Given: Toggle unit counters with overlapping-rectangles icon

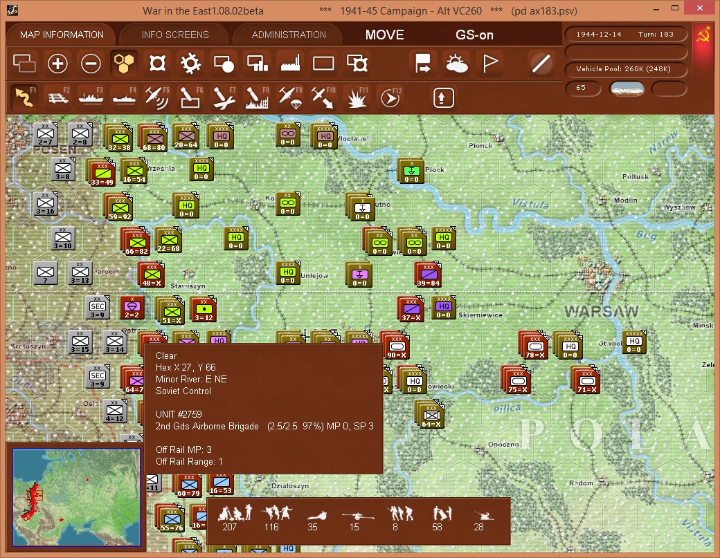Looking at the screenshot, I should click(24, 64).
